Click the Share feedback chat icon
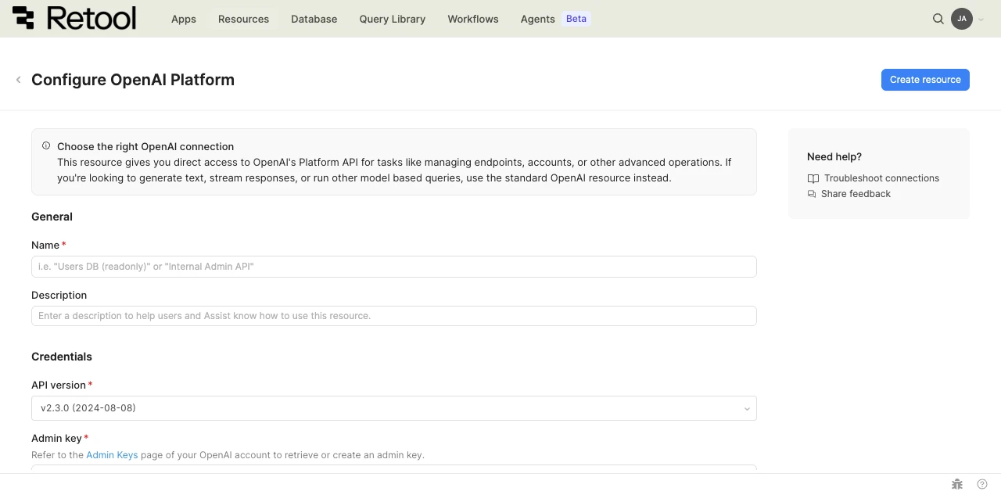The height and width of the screenshot is (495, 1001). [812, 194]
